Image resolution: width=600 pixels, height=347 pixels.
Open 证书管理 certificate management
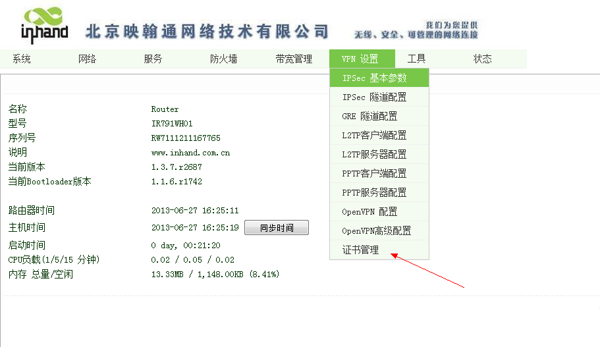click(x=361, y=250)
